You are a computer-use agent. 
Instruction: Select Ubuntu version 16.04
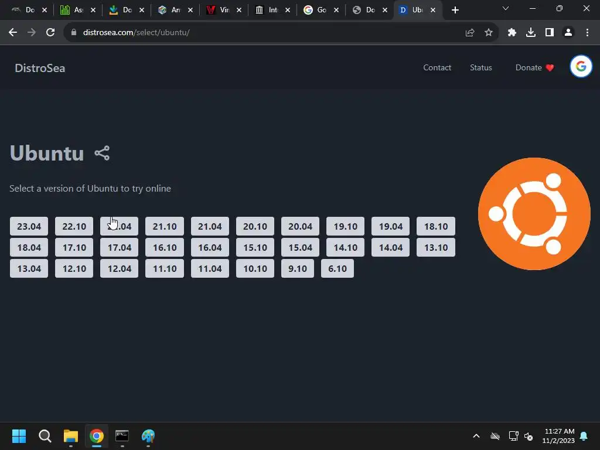[x=210, y=247]
